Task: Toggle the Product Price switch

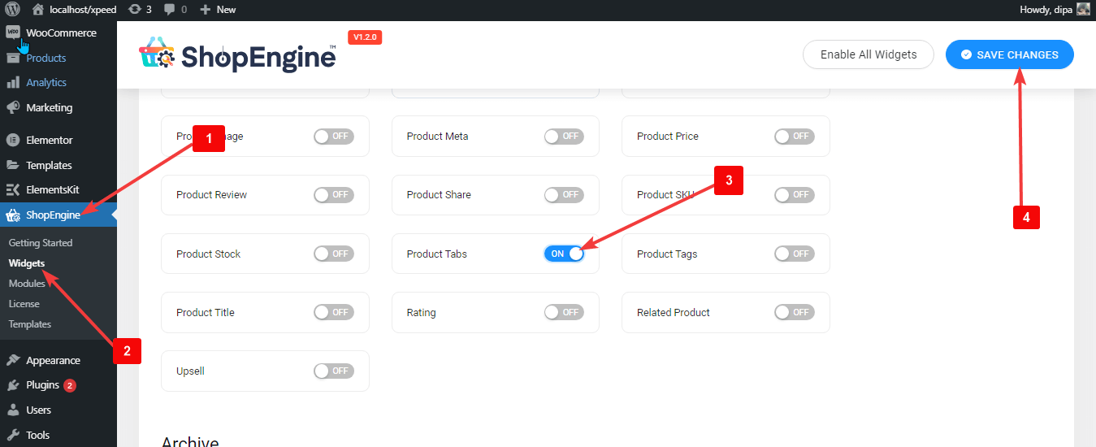Action: (795, 137)
